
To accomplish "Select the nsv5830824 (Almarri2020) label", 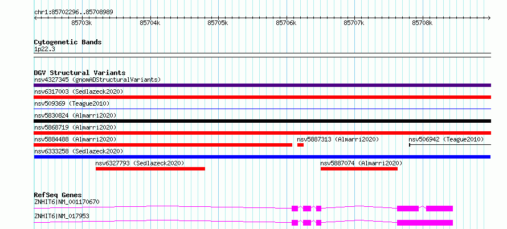I will click(75, 115).
